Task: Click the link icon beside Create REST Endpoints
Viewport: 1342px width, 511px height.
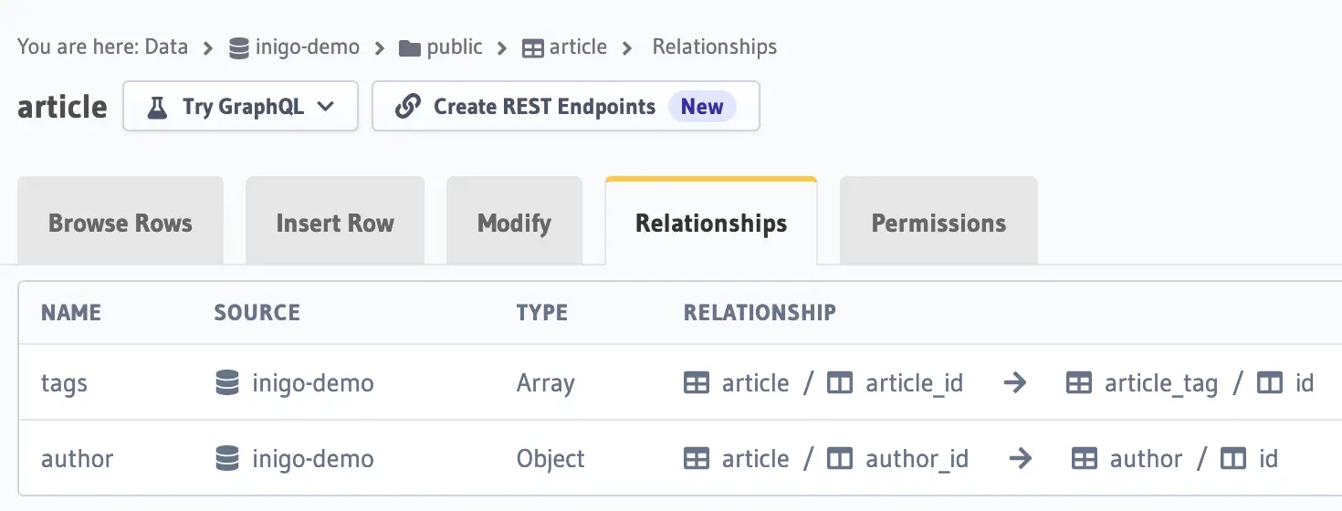Action: (x=407, y=107)
